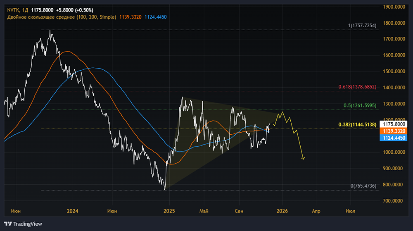Viewport: 413px width, 231px height.
Task: Select the 0.382(1144.5138) Fibonacci level label
Action: tap(357, 124)
